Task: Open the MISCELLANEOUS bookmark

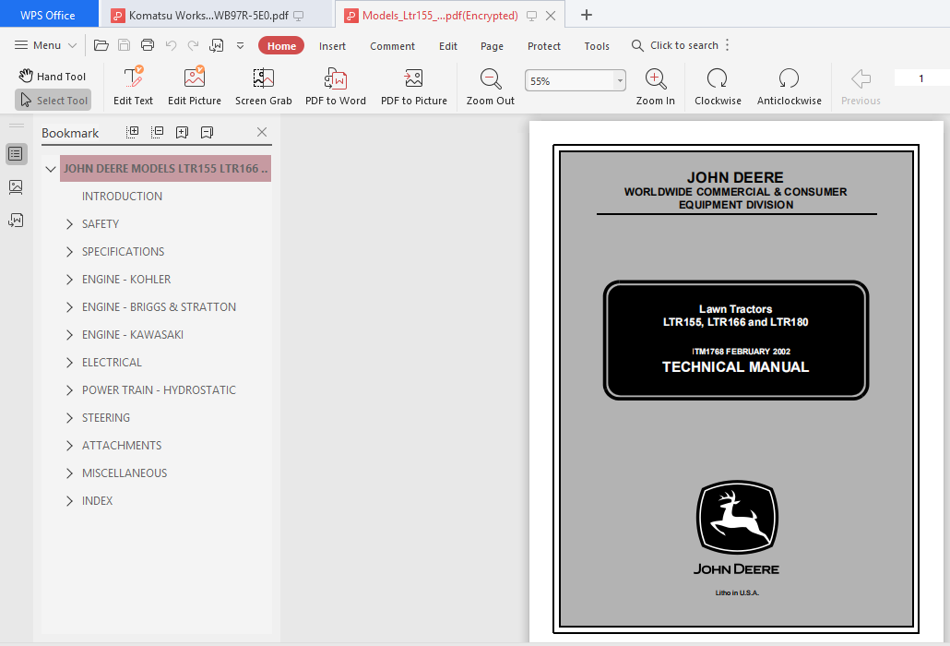Action: coord(125,473)
